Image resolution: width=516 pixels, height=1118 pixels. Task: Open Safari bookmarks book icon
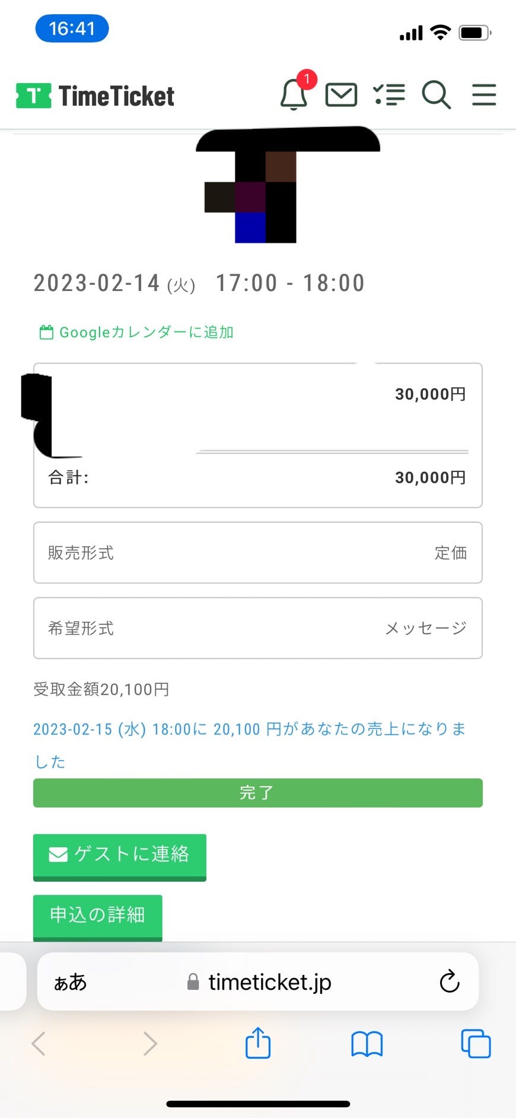[367, 1043]
